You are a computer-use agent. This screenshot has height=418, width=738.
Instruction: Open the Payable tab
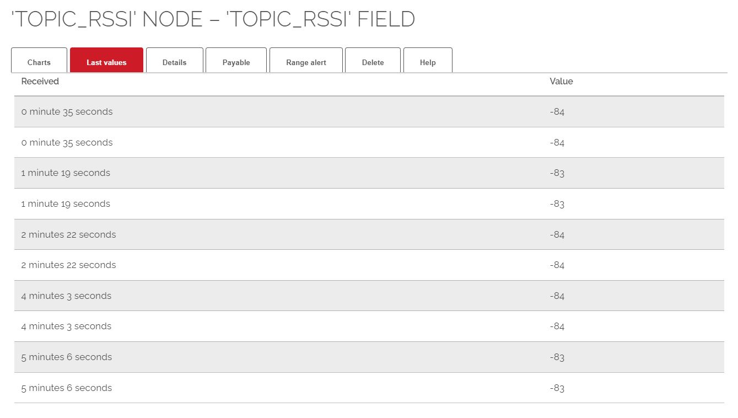coord(236,62)
